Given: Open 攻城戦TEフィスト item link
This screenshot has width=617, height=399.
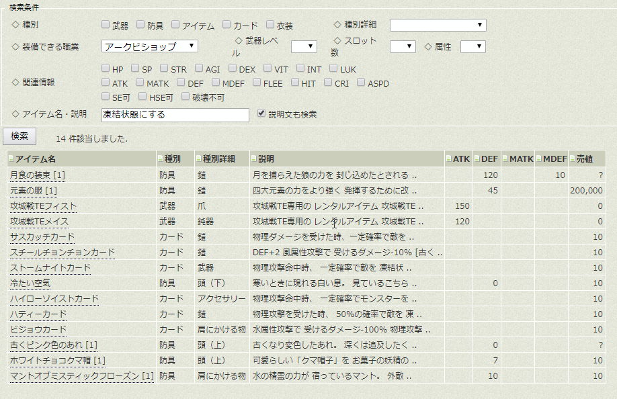Looking at the screenshot, I should point(43,206).
